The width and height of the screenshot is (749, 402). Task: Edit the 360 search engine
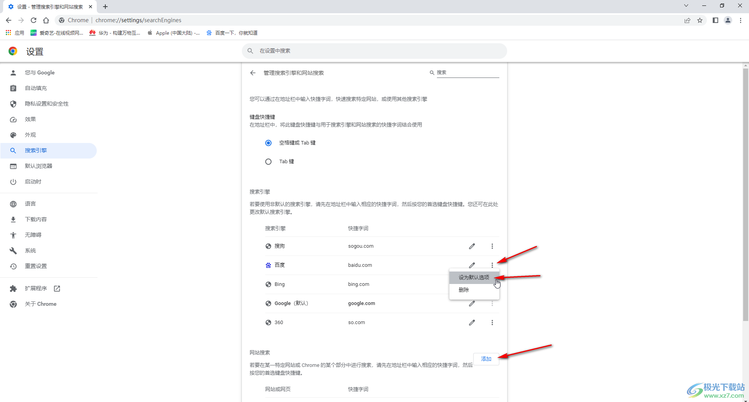pos(472,323)
